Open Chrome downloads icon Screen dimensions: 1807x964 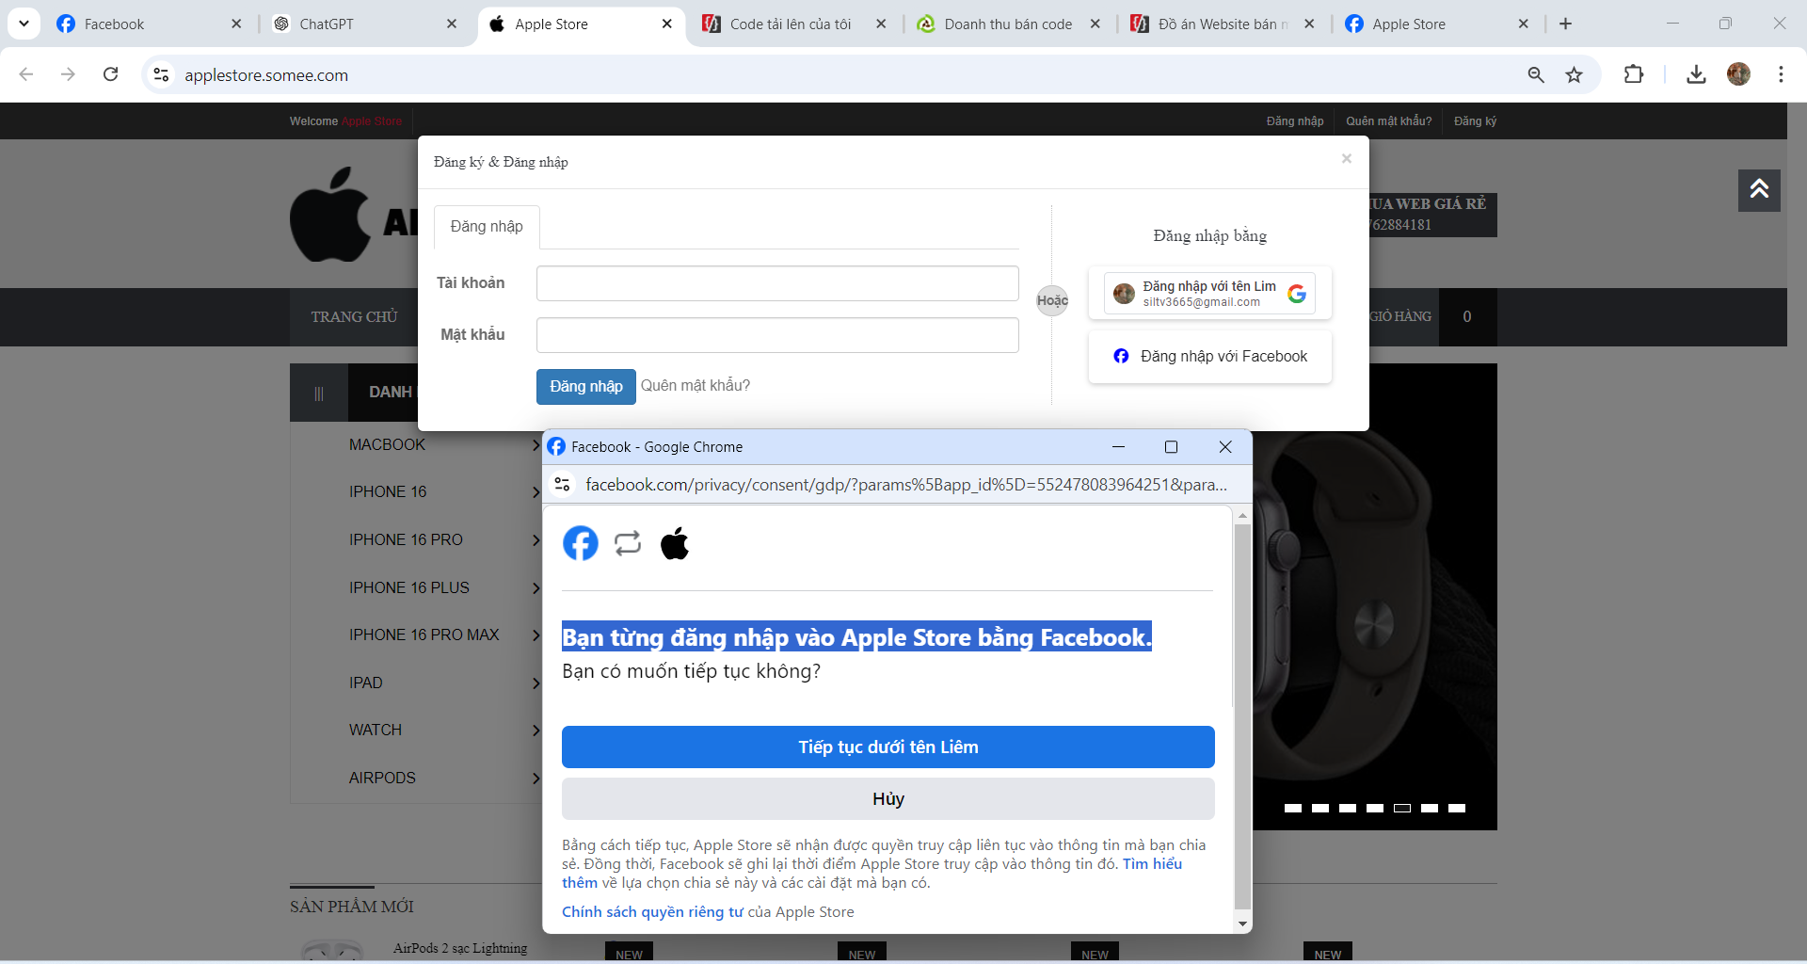click(1696, 74)
